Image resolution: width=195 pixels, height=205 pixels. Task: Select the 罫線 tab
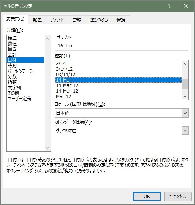[x=77, y=19]
